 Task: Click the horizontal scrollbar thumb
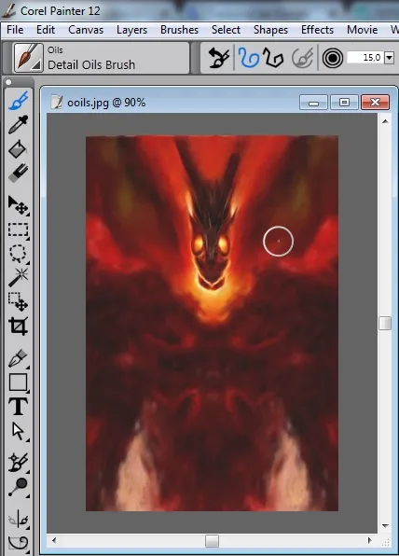click(212, 541)
